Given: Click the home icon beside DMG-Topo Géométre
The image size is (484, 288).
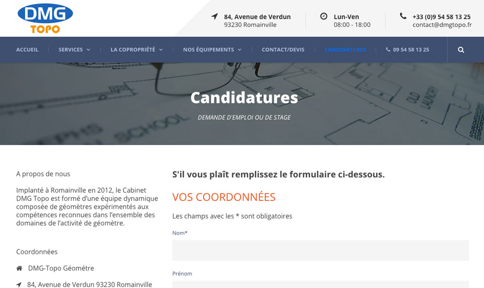Looking at the screenshot, I should pyautogui.click(x=19, y=268).
